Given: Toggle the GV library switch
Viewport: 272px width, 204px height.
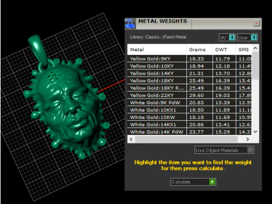Looking at the screenshot, I should click(x=227, y=37).
